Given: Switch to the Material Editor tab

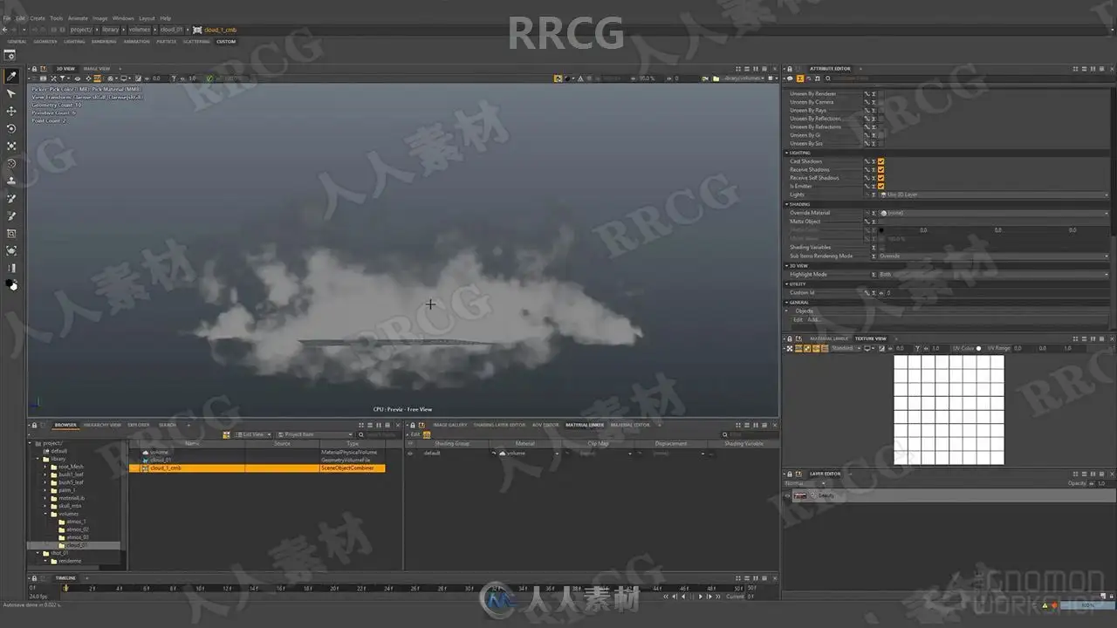Looking at the screenshot, I should point(630,426).
